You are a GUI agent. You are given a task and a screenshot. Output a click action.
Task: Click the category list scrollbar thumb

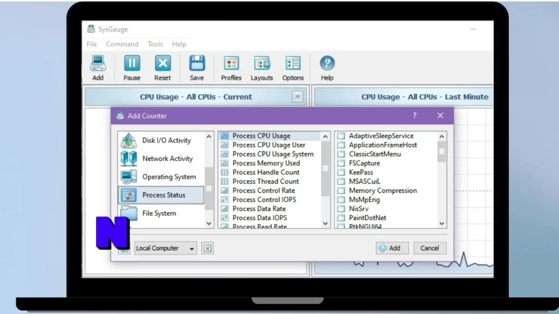click(x=209, y=189)
